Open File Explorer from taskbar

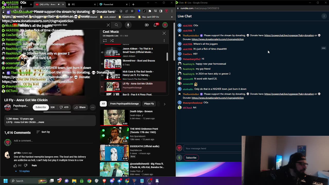(x=74, y=181)
